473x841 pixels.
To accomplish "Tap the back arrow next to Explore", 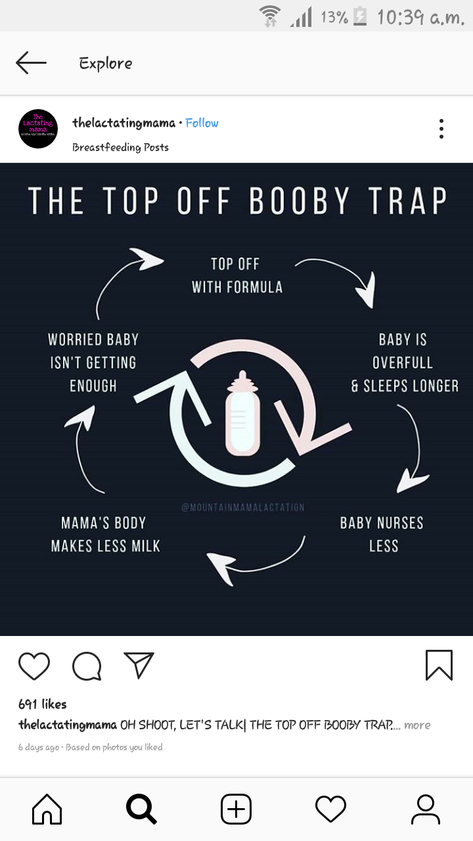I will [31, 63].
